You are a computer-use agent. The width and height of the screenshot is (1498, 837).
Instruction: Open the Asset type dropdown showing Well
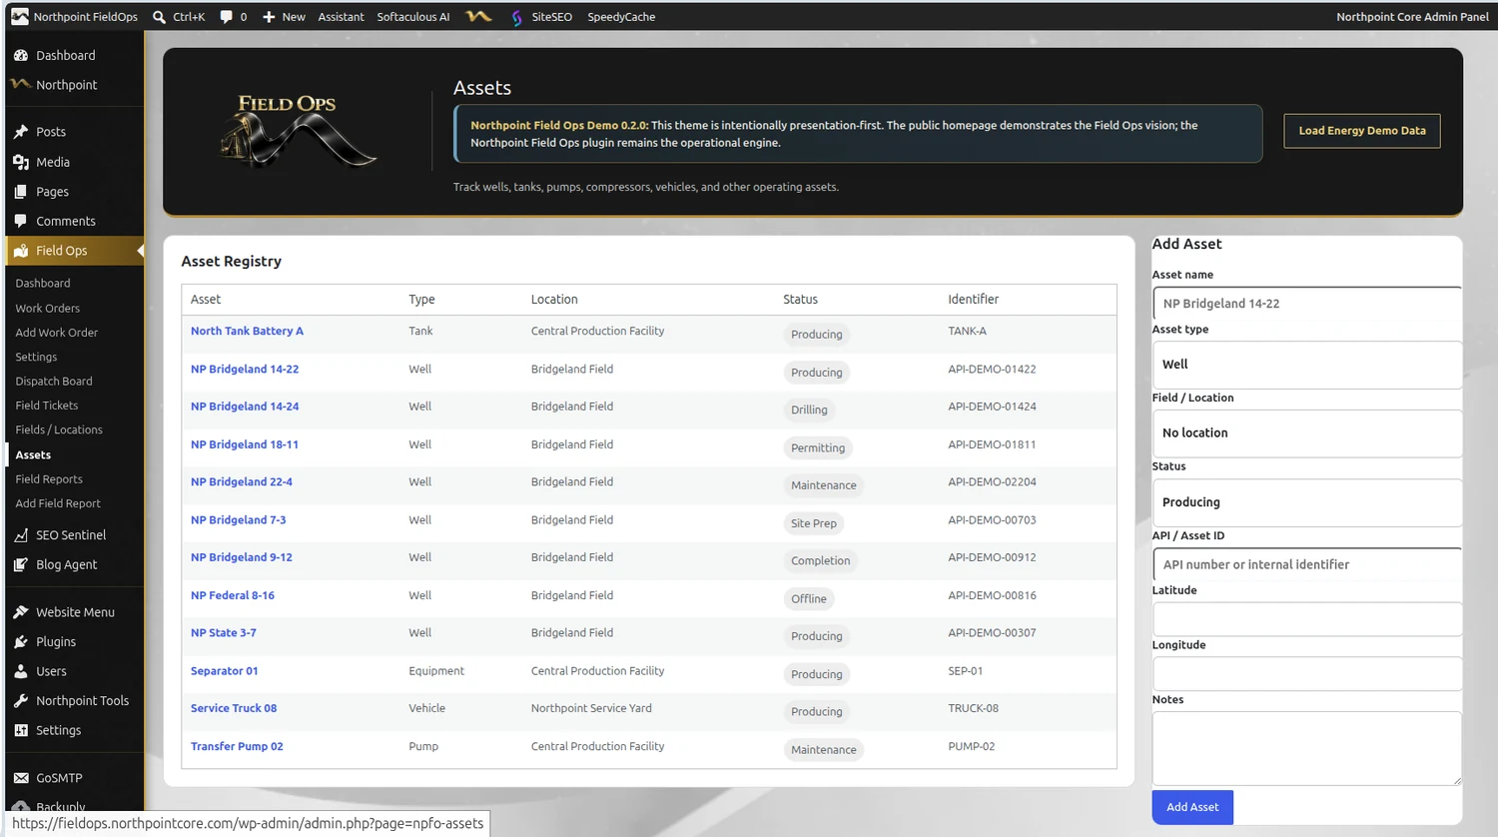click(1306, 365)
